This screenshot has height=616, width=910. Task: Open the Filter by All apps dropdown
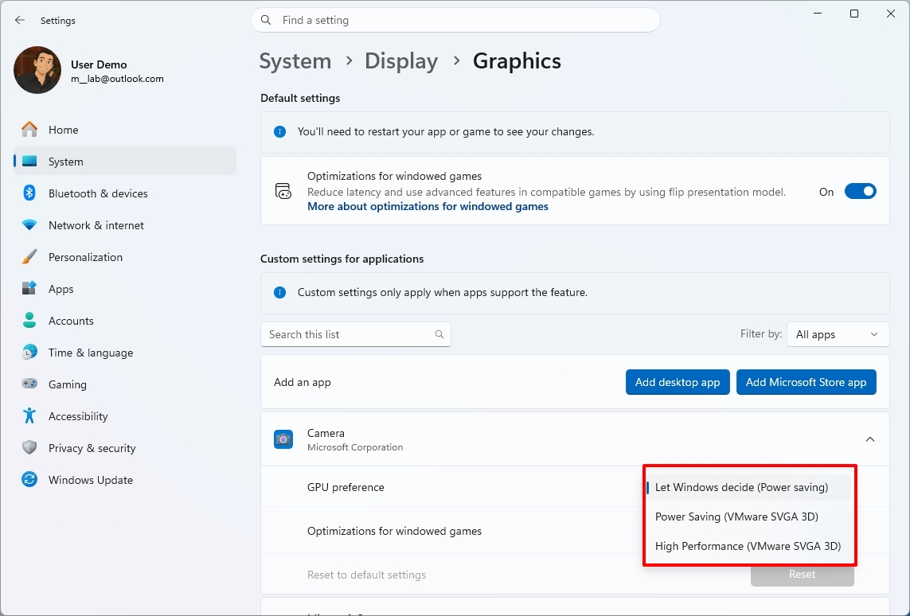coord(838,334)
